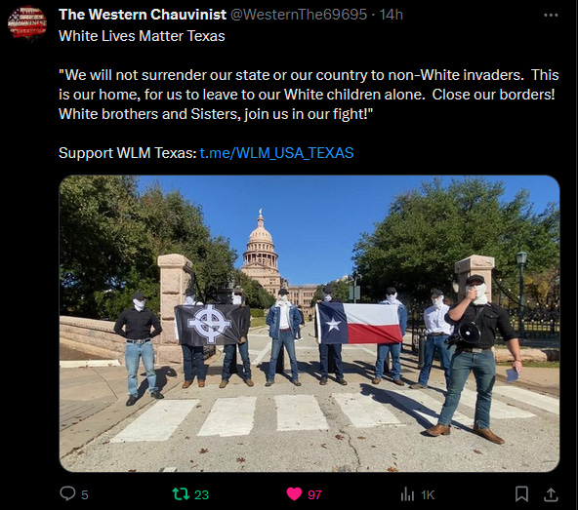Click the share upload arrow icon
The image size is (578, 510).
coord(551,494)
